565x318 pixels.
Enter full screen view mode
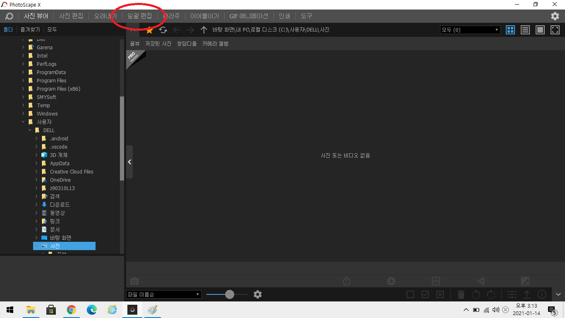click(x=555, y=30)
